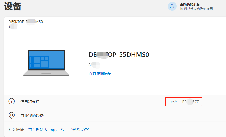Click the location pin icon beside 查找我的设备
Viewport: 226px width, 137px height.
[x=12, y=115]
